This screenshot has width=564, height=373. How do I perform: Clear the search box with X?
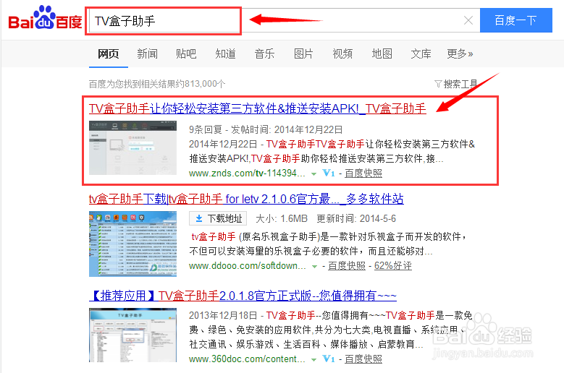pyautogui.click(x=468, y=20)
